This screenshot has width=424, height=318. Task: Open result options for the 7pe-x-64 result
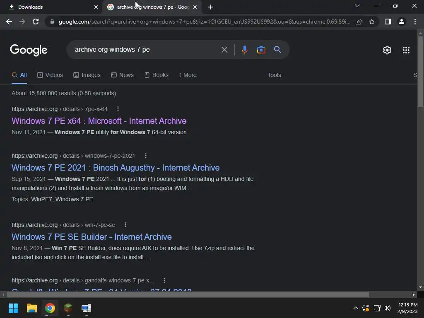118,109
